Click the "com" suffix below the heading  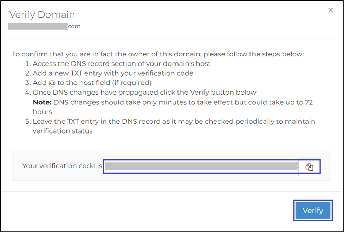(x=74, y=26)
